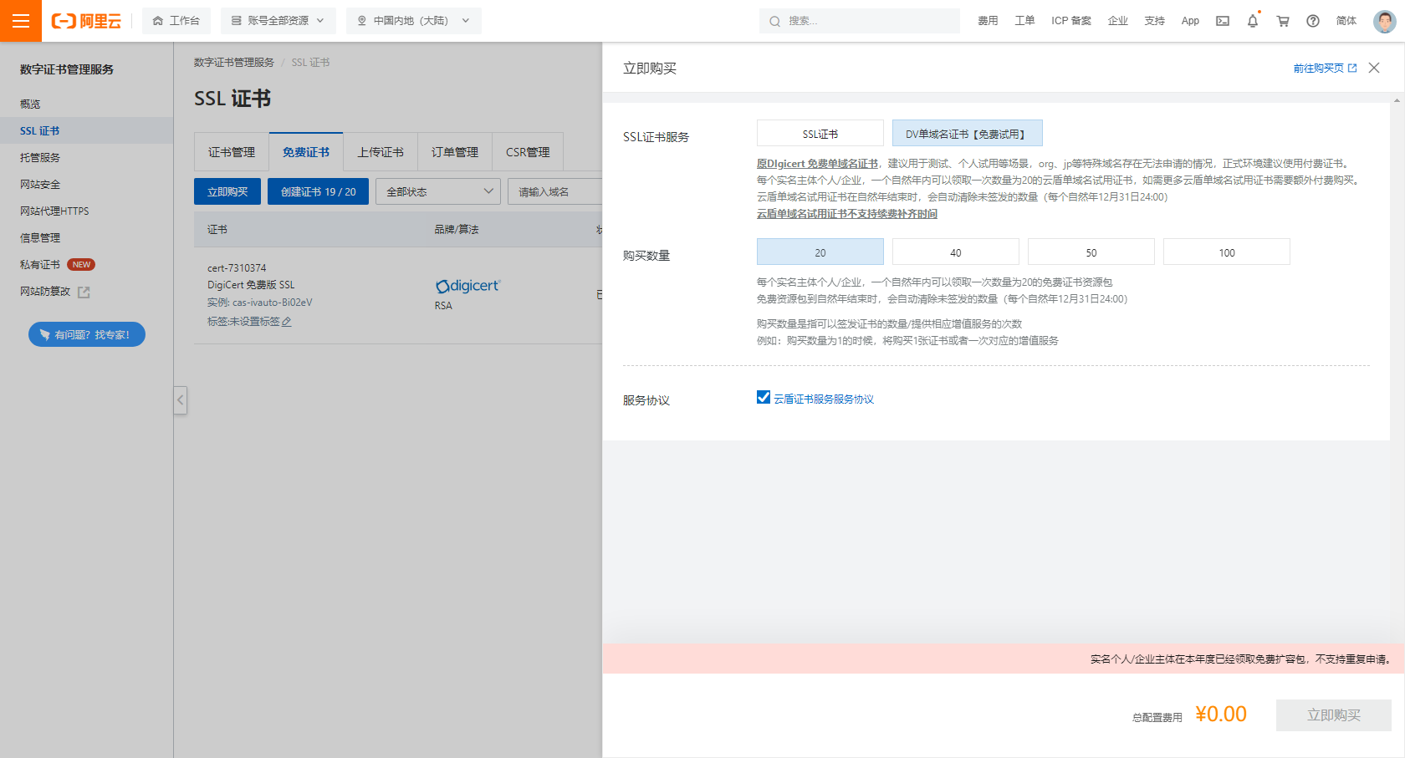1405x758 pixels.
Task: Click the 创建证书 19 / 20 button
Action: (318, 191)
